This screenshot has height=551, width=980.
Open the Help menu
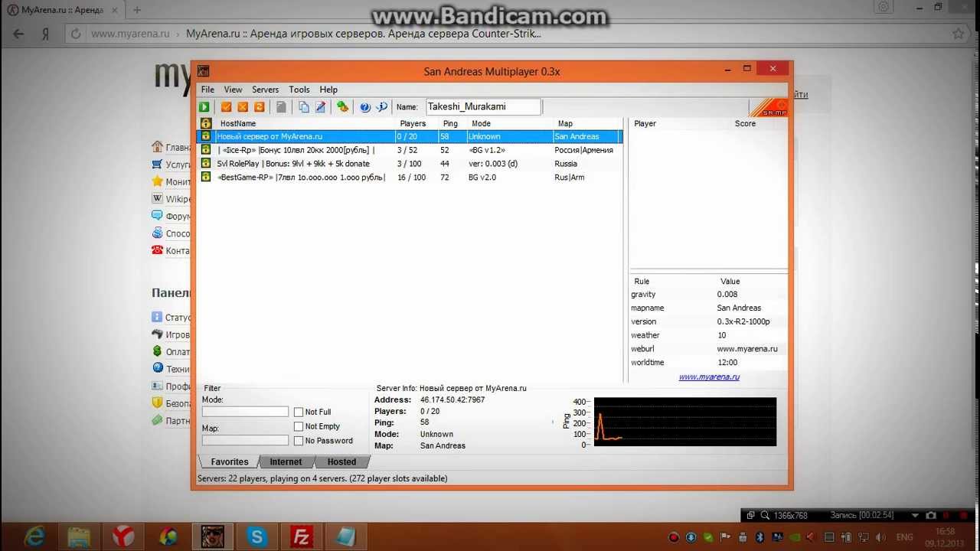(x=328, y=90)
